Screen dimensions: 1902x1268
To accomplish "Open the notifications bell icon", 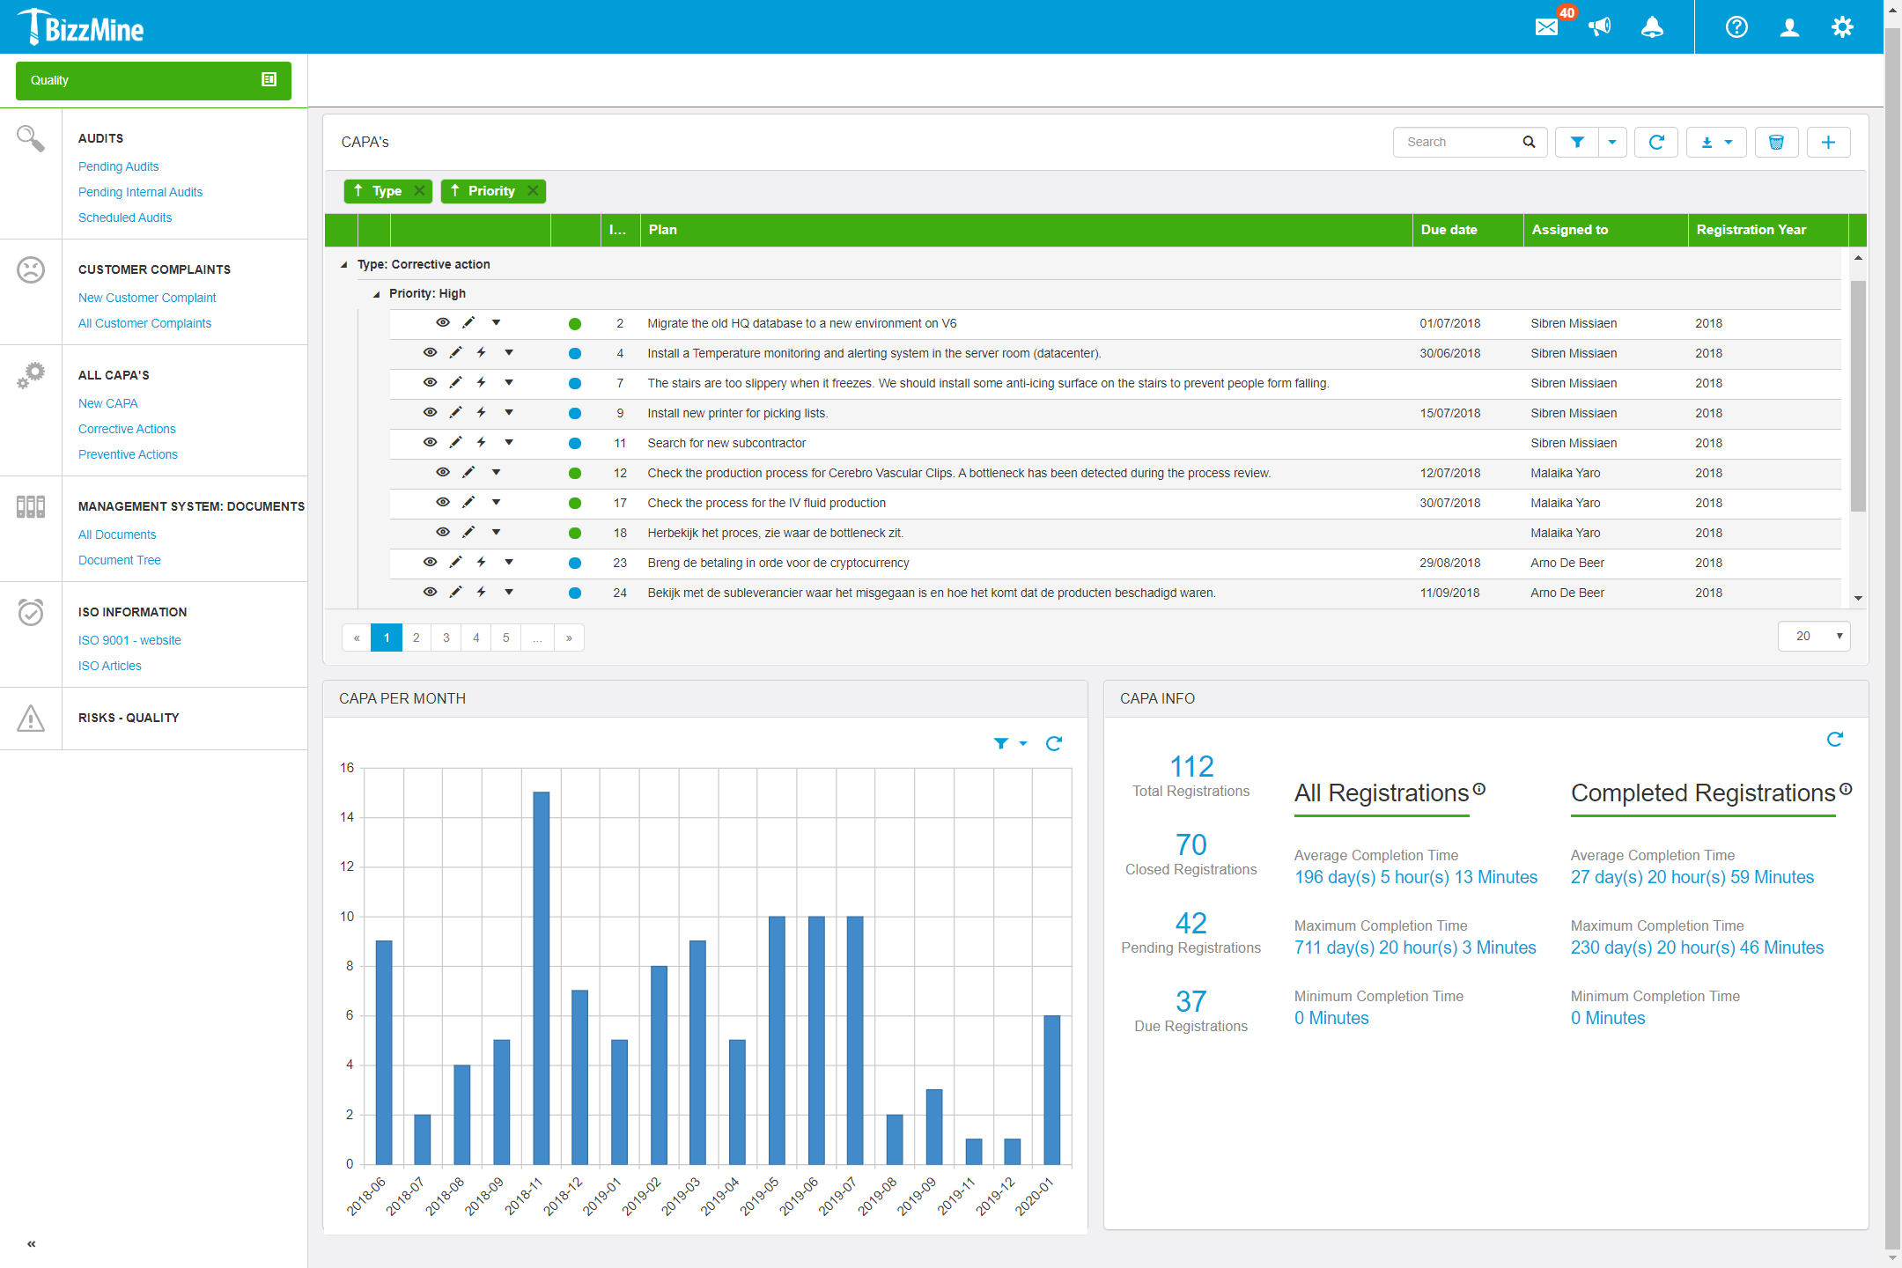I will [1653, 27].
